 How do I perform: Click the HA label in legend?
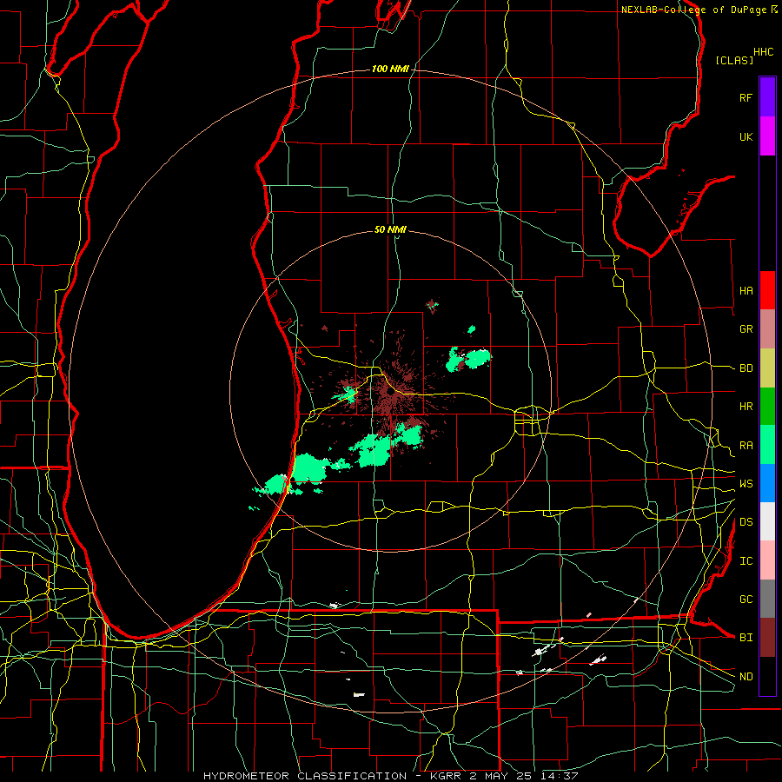click(746, 291)
